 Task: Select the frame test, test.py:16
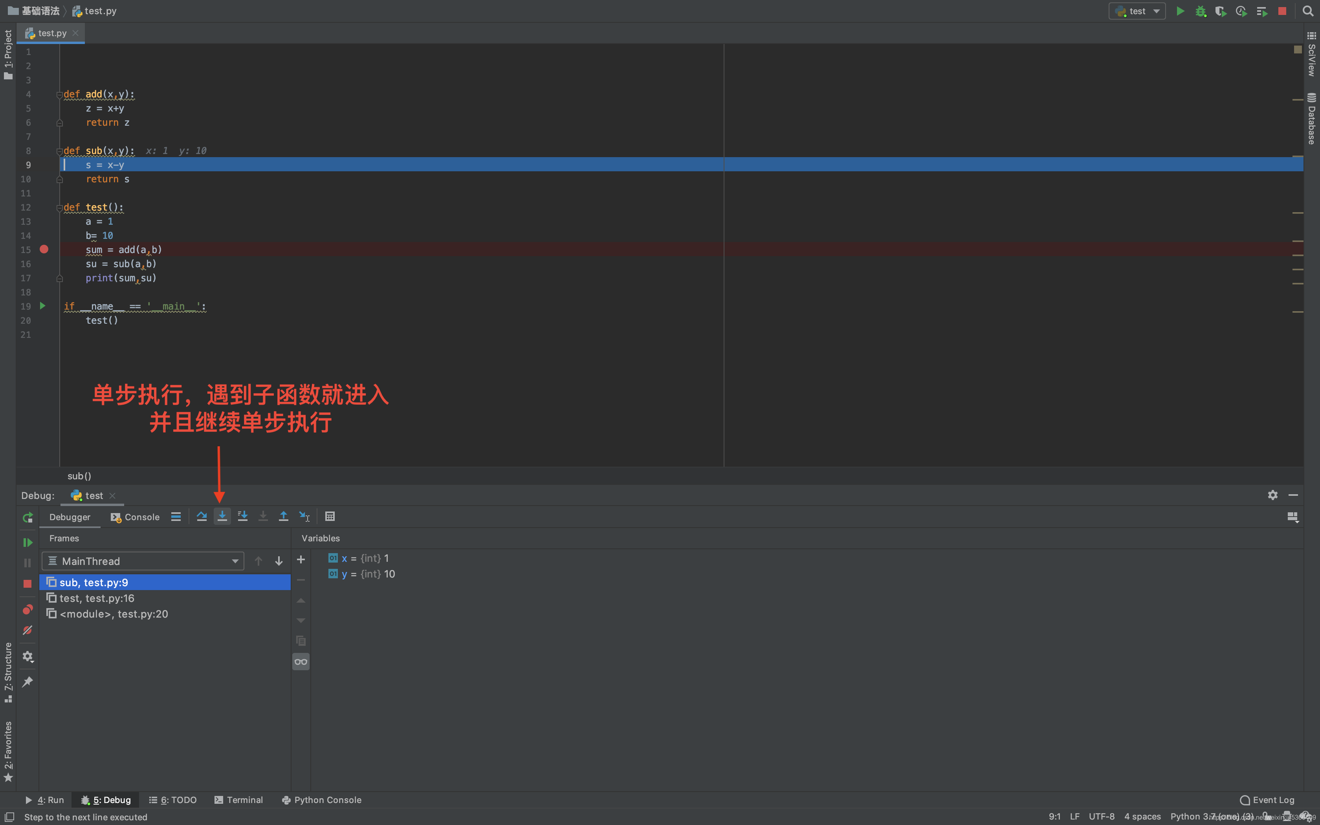165,598
